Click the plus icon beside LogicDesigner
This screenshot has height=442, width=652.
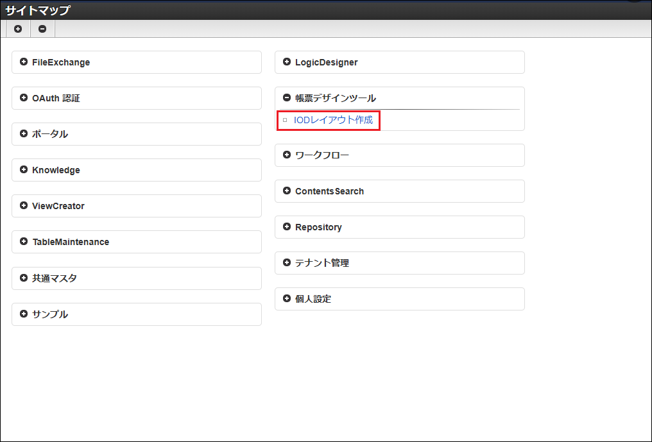pos(287,62)
